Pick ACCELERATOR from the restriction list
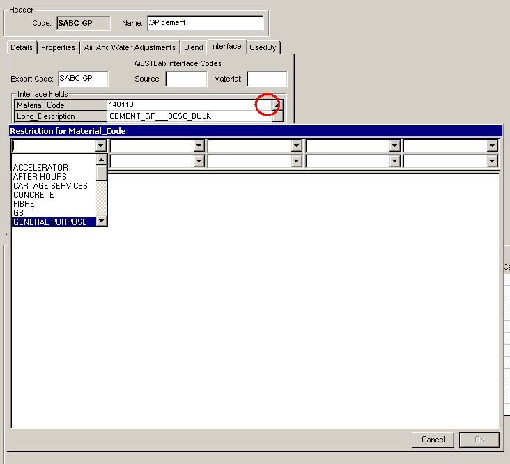510x464 pixels. [40, 168]
